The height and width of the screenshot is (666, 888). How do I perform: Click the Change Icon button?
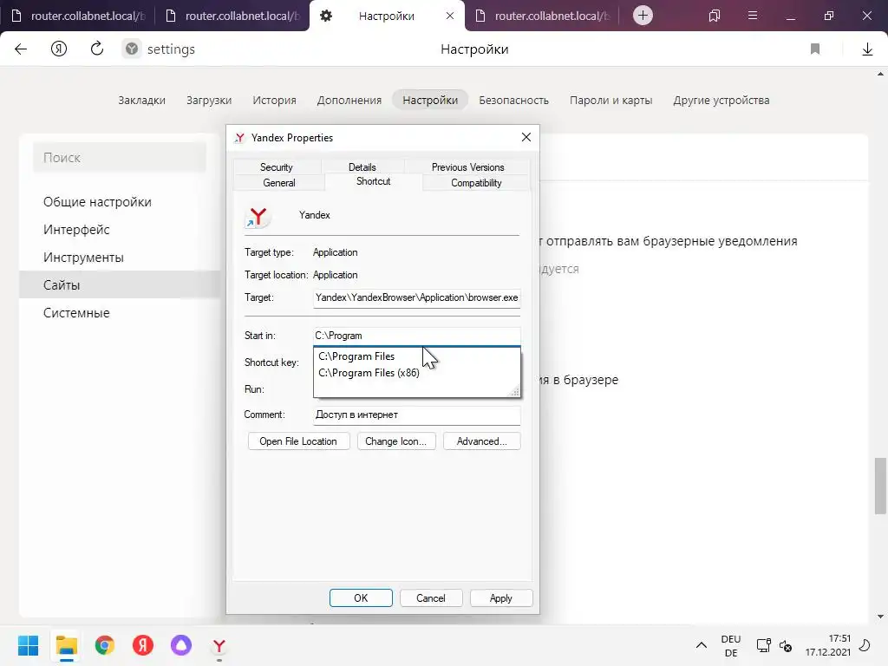click(x=395, y=441)
